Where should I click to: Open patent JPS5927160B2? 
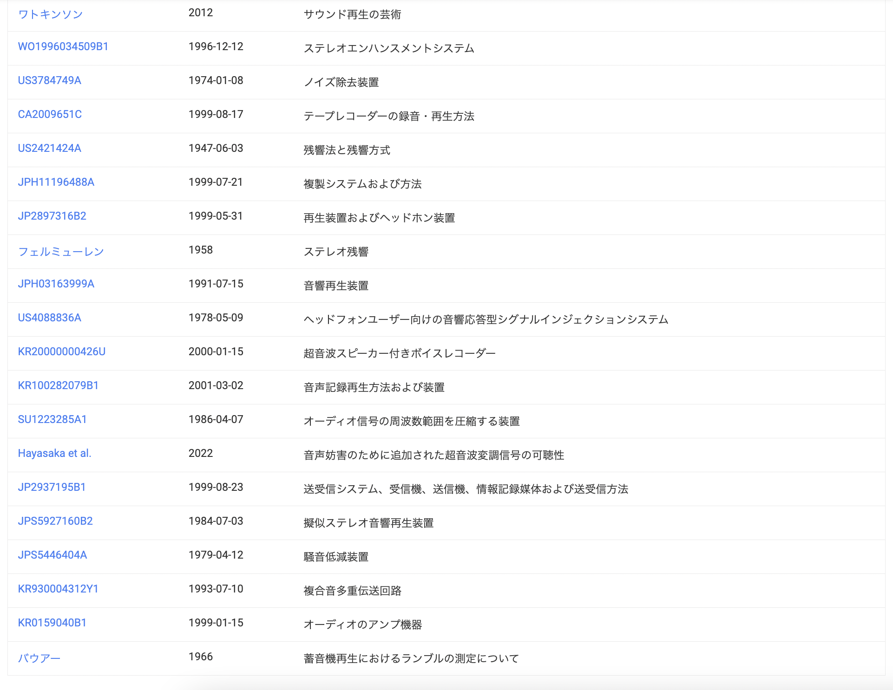pos(55,521)
